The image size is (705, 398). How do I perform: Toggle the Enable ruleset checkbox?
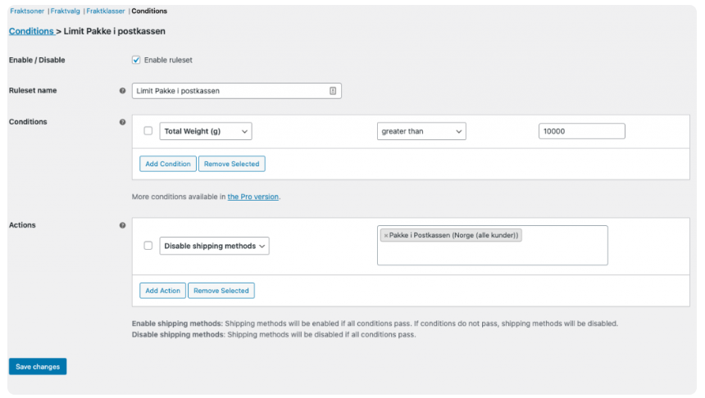pyautogui.click(x=136, y=60)
